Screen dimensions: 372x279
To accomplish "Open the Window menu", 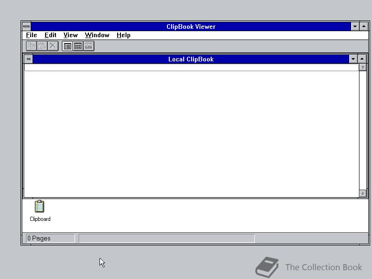I will (x=97, y=35).
